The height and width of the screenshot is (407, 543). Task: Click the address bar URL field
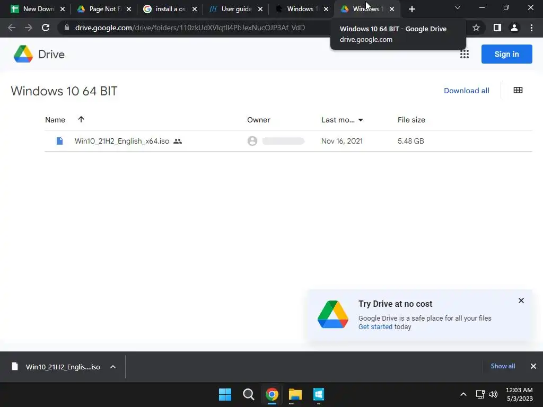click(190, 28)
